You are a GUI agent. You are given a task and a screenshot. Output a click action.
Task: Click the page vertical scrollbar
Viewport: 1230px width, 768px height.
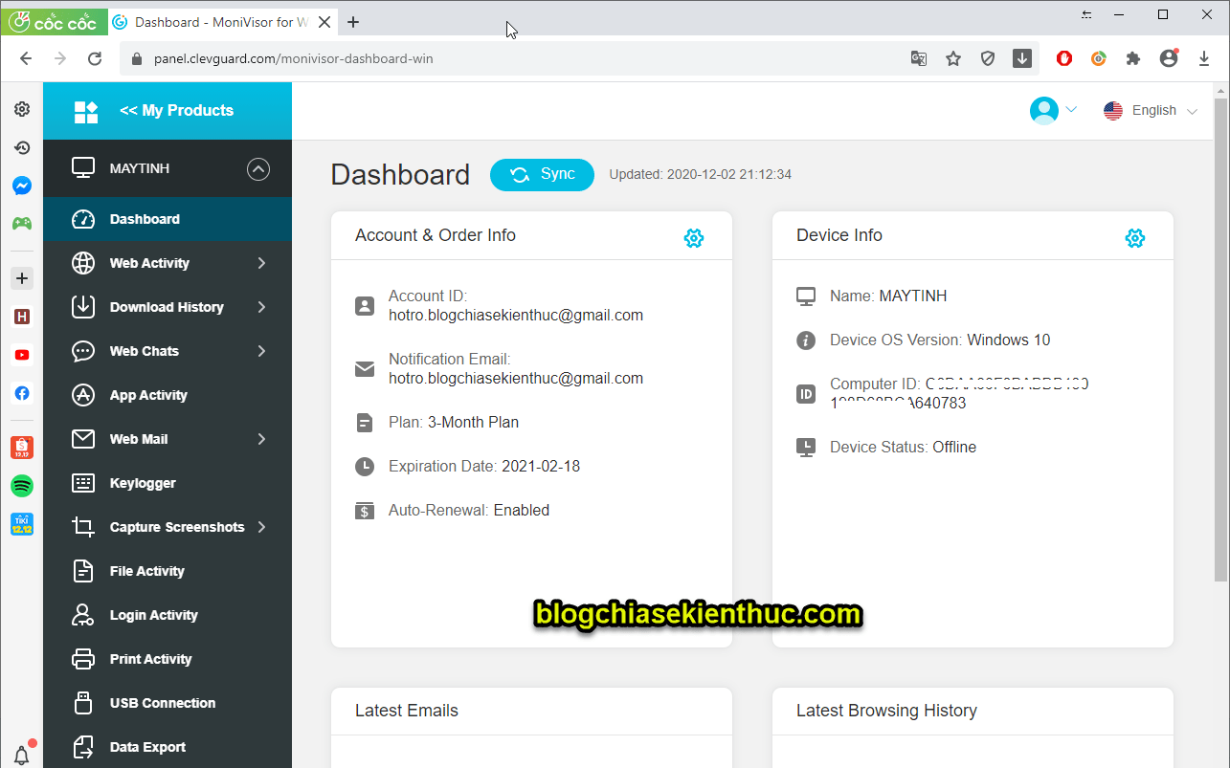click(x=1221, y=340)
